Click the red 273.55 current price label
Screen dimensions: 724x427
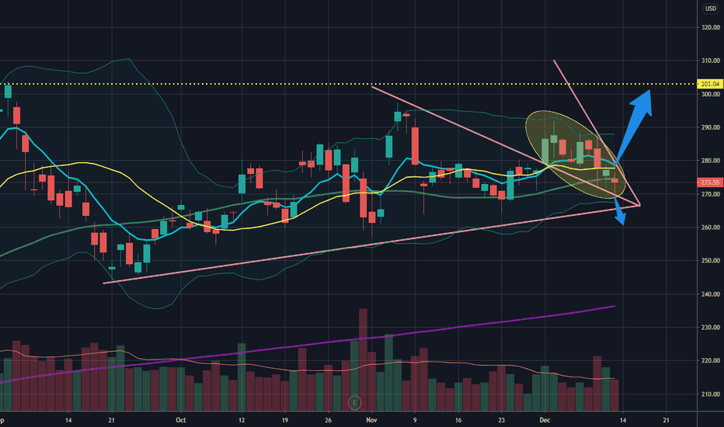pos(710,182)
